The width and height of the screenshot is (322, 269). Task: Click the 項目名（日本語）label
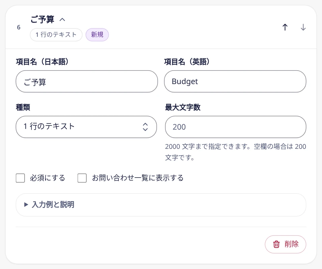[42, 62]
